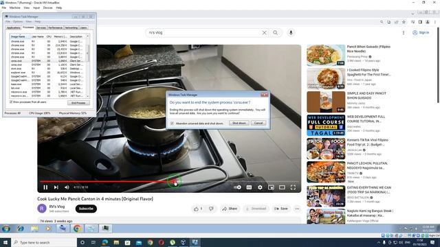Enable miniplayer mode
440x247 pixels.
click(x=271, y=187)
